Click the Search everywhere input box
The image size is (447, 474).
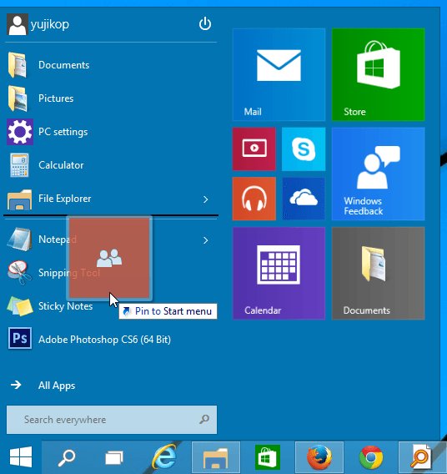coord(112,420)
